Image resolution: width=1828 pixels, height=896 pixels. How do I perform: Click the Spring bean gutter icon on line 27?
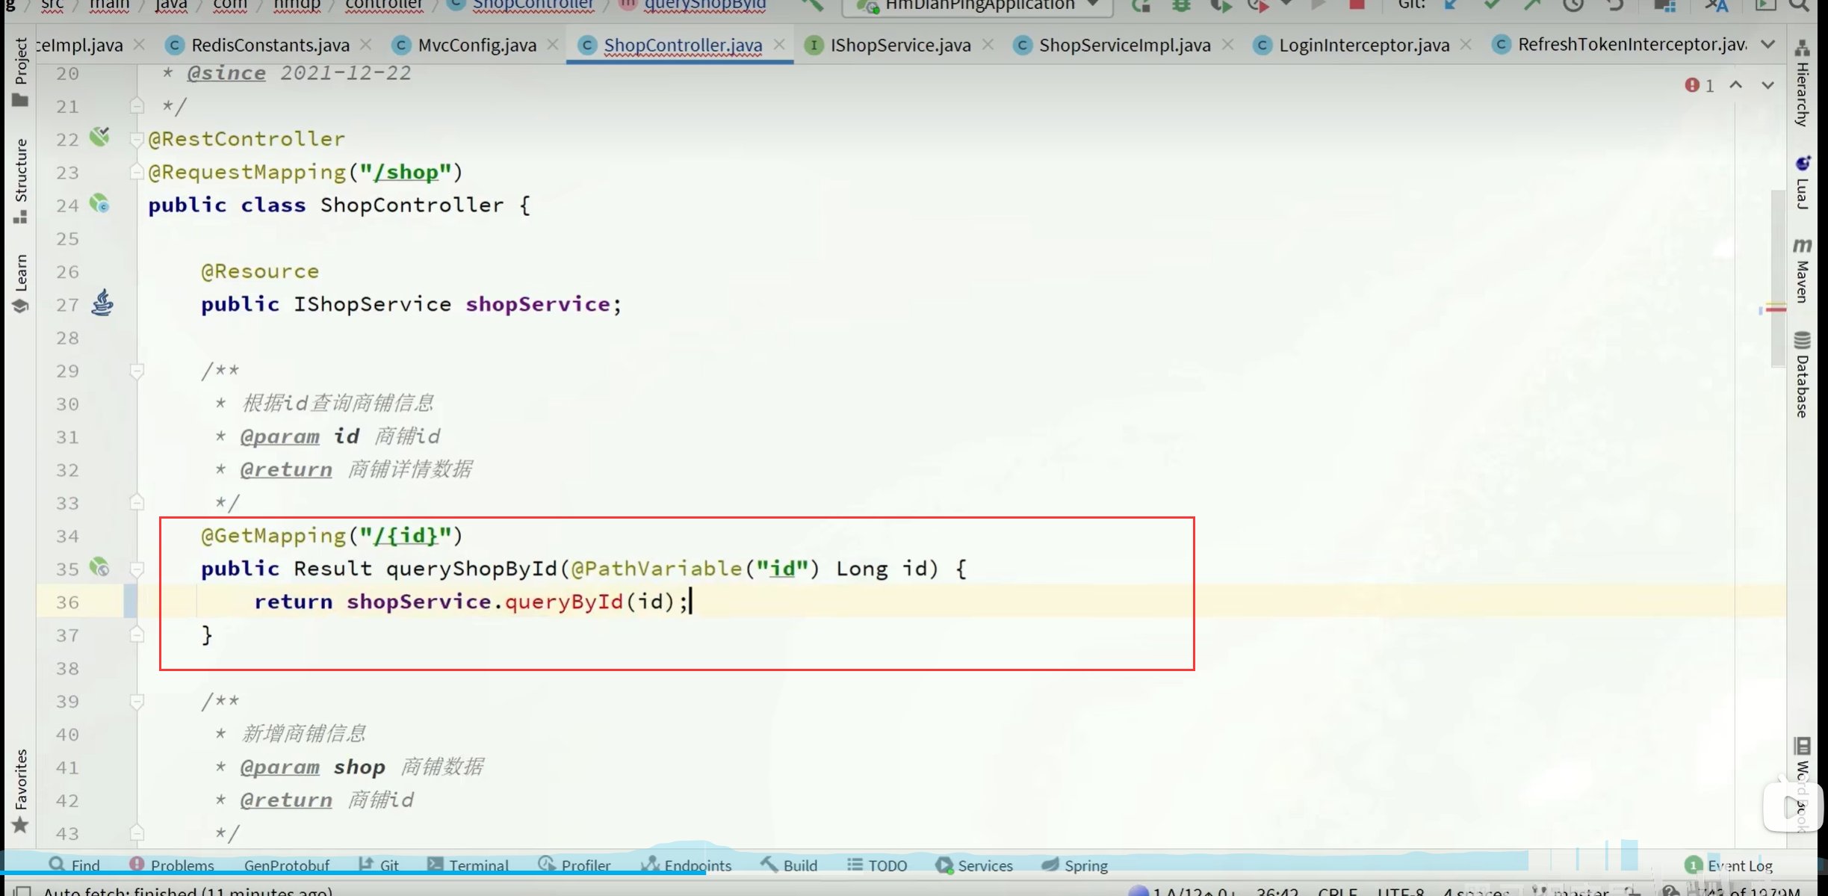click(102, 303)
